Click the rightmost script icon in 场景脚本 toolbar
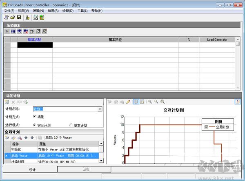The image size is (245, 181). point(45,31)
